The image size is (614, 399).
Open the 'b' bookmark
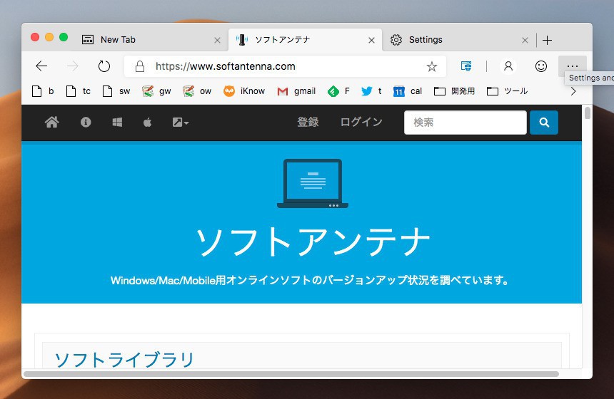coord(43,91)
